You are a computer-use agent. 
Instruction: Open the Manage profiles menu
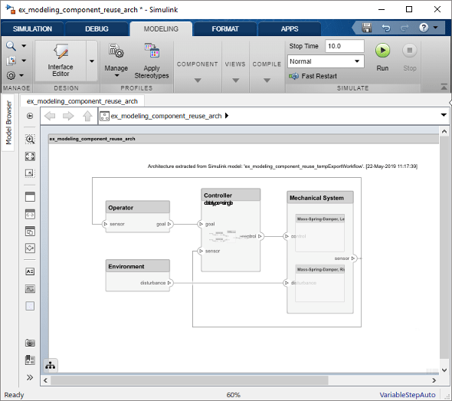(116, 61)
